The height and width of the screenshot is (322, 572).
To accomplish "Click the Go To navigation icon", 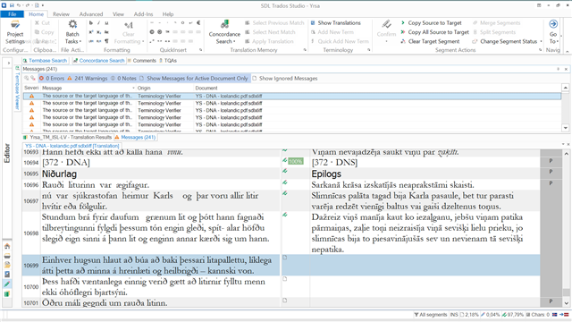I will (x=553, y=24).
